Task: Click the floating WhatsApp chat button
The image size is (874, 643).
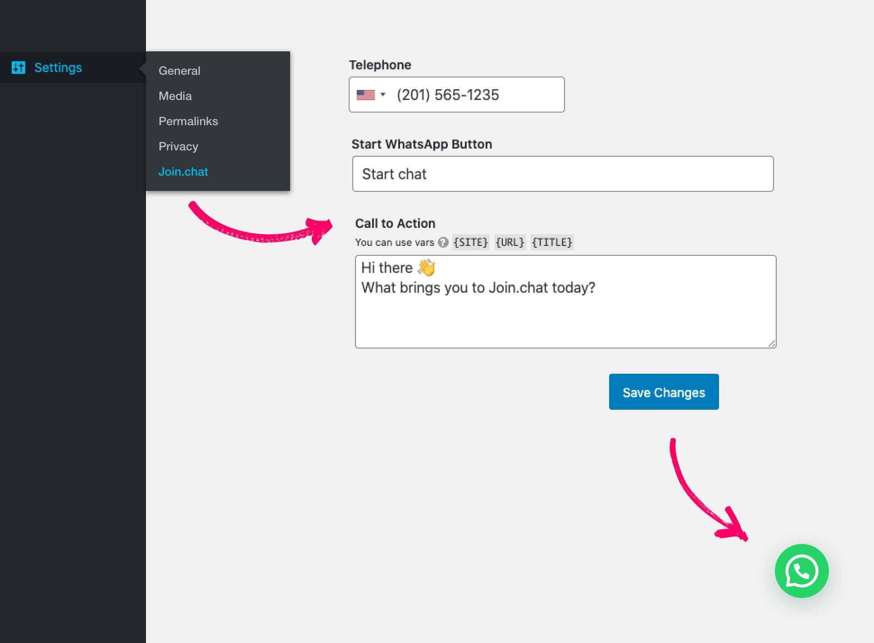Action: [801, 571]
